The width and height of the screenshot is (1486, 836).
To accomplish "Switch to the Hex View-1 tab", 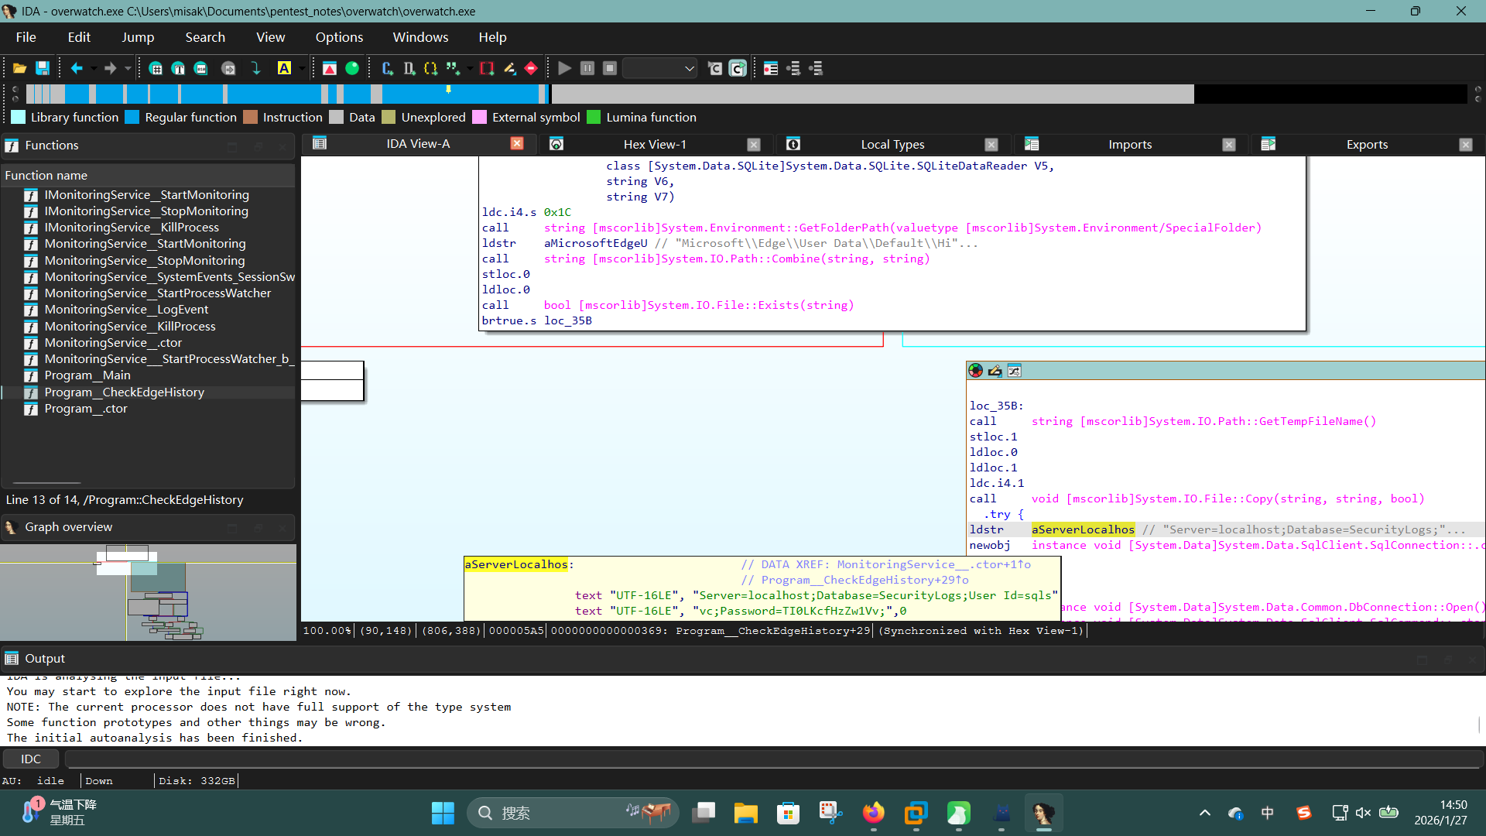I will click(x=654, y=144).
